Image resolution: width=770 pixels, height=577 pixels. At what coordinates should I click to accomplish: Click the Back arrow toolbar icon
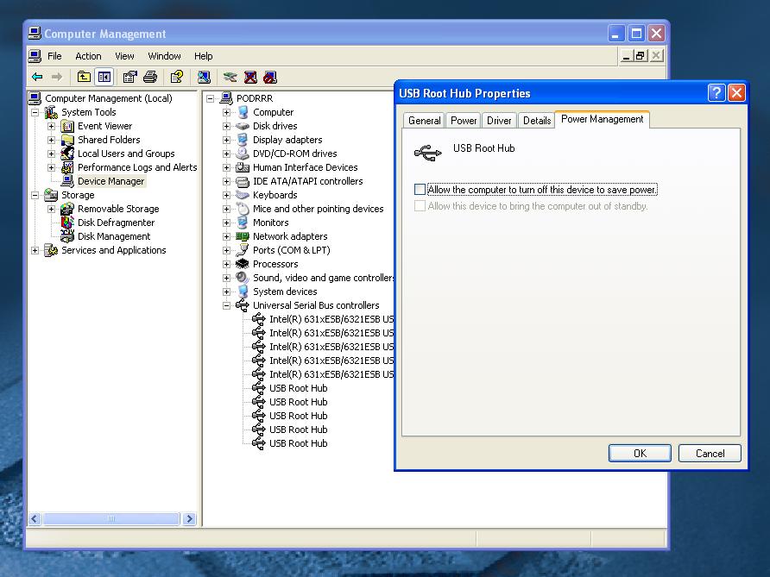tap(37, 77)
